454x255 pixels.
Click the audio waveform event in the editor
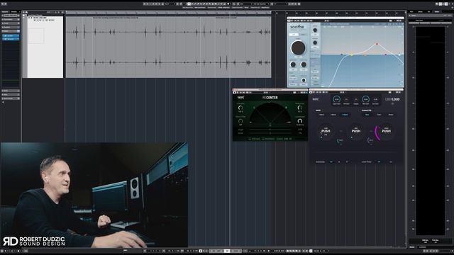[169, 47]
